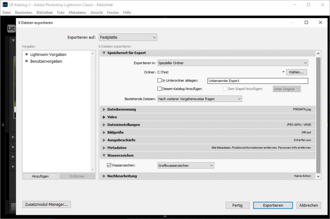Expand the Video section triangle
Viewport: 330px width, 219px height.
point(104,117)
